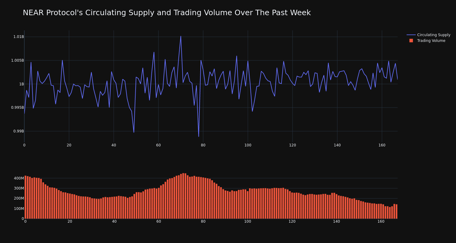
Task: Click the 300M volume axis label
Action: 19,188
